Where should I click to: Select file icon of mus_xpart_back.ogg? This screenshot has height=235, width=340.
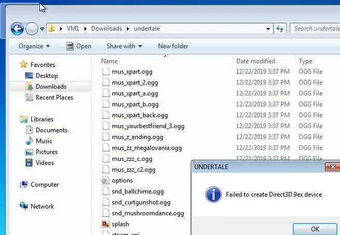click(x=106, y=115)
